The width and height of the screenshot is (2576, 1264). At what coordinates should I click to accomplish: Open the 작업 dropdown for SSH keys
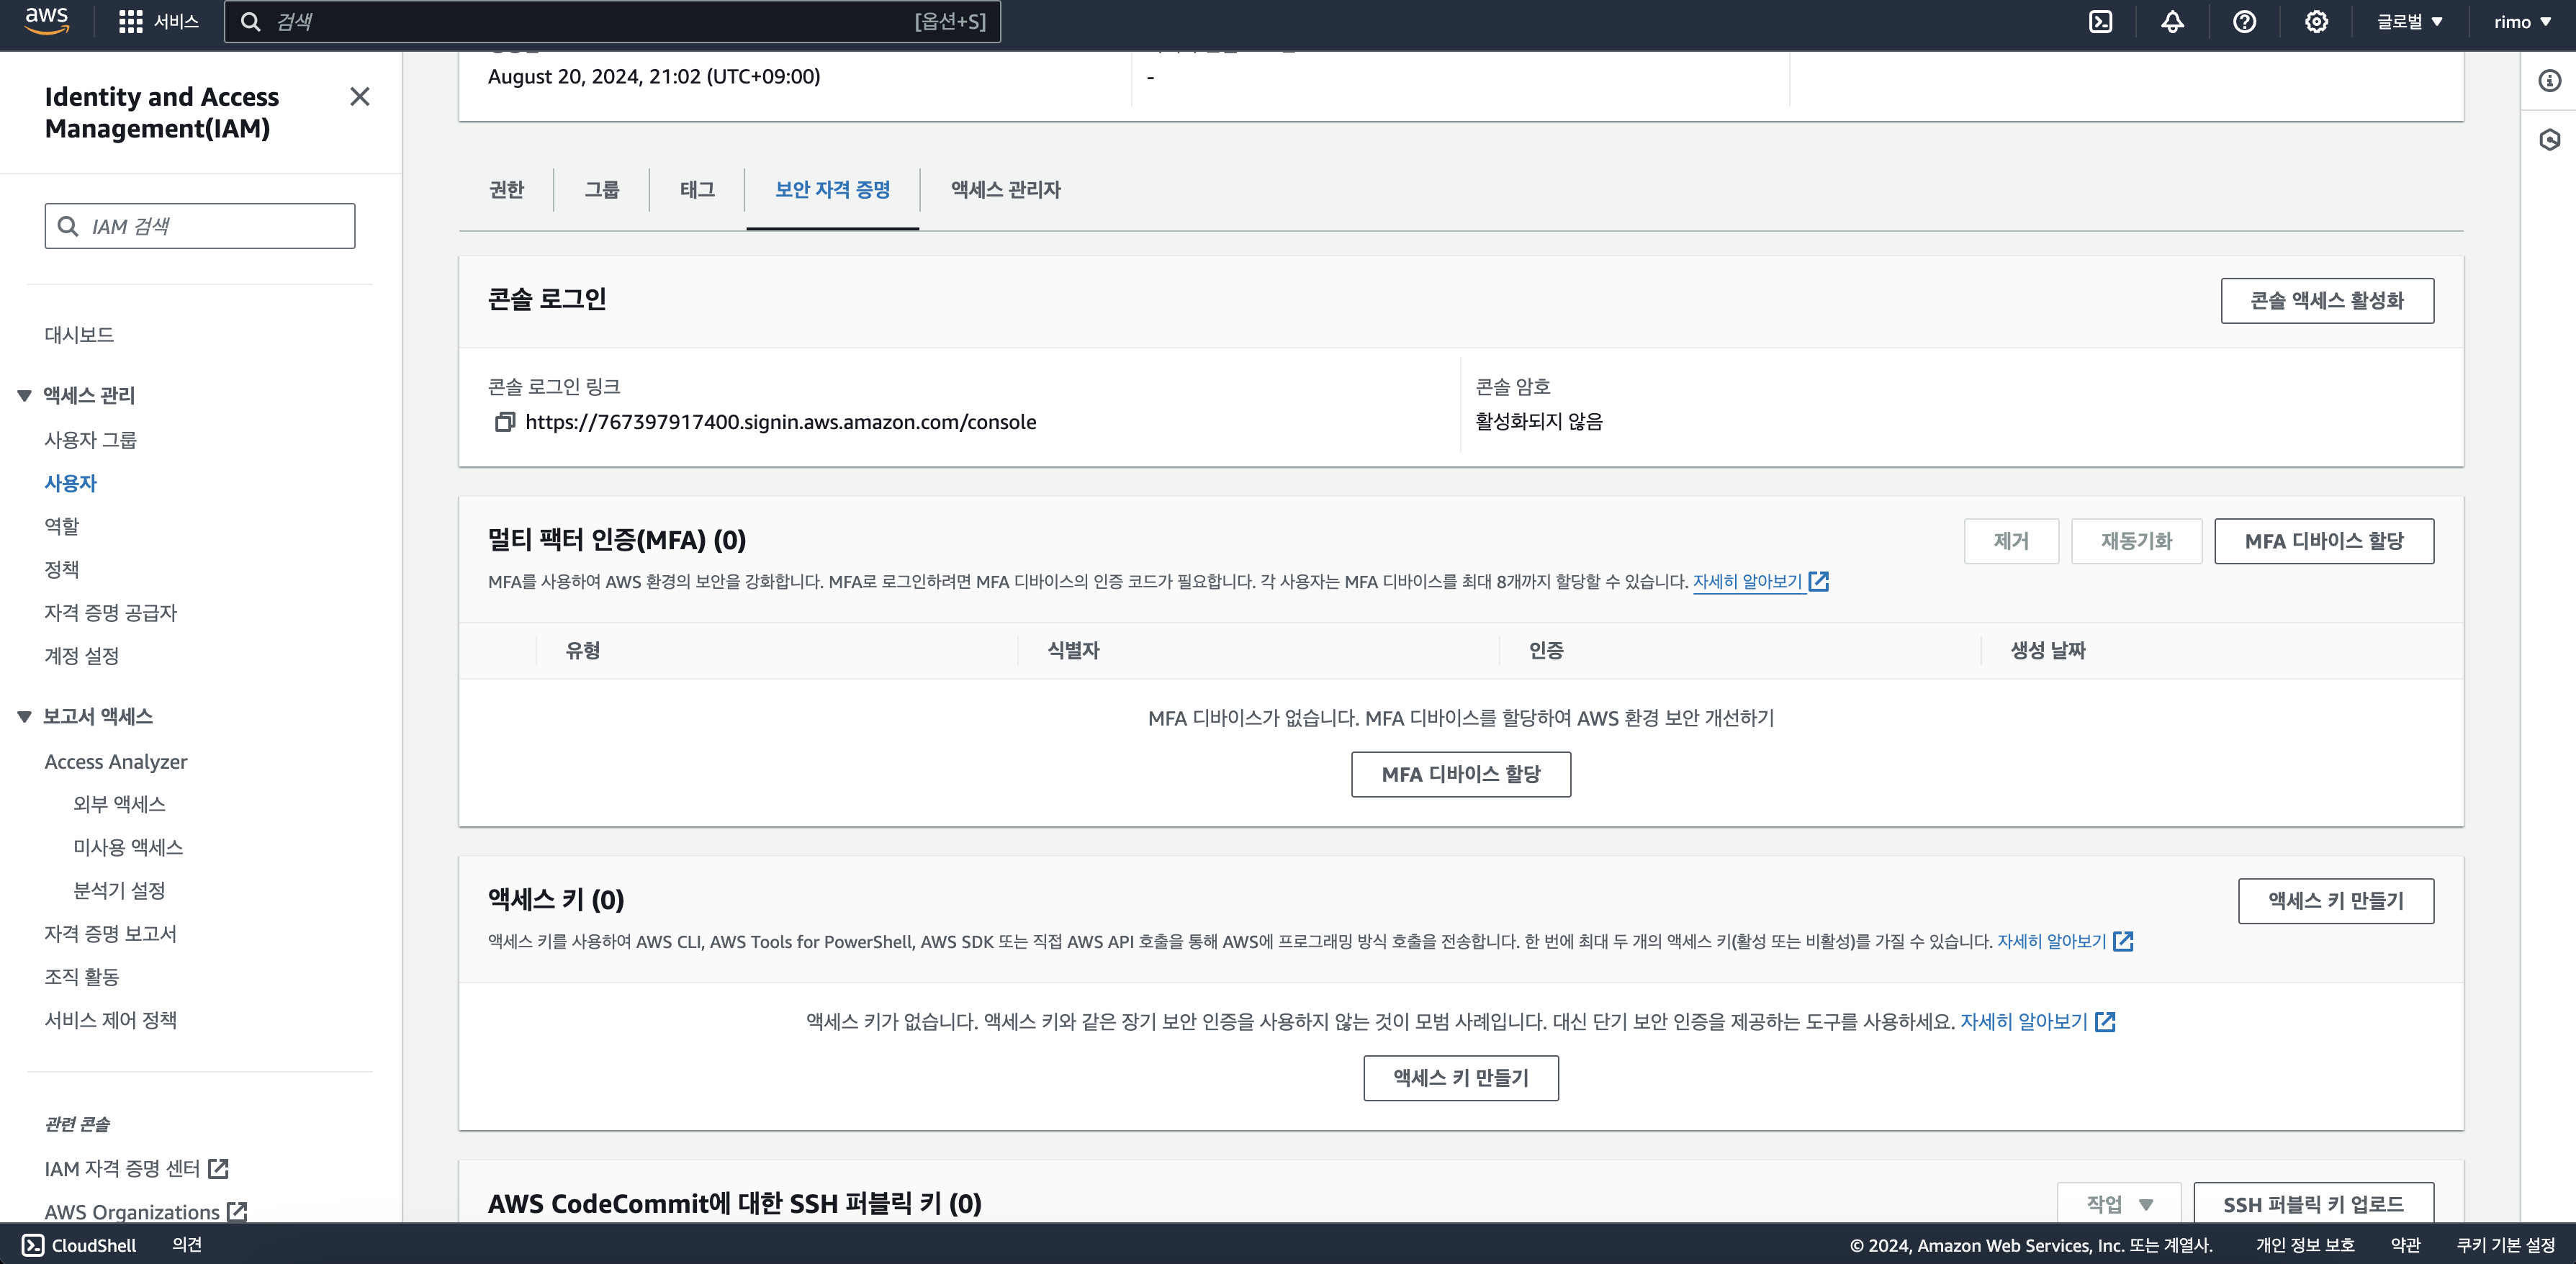click(2118, 1204)
